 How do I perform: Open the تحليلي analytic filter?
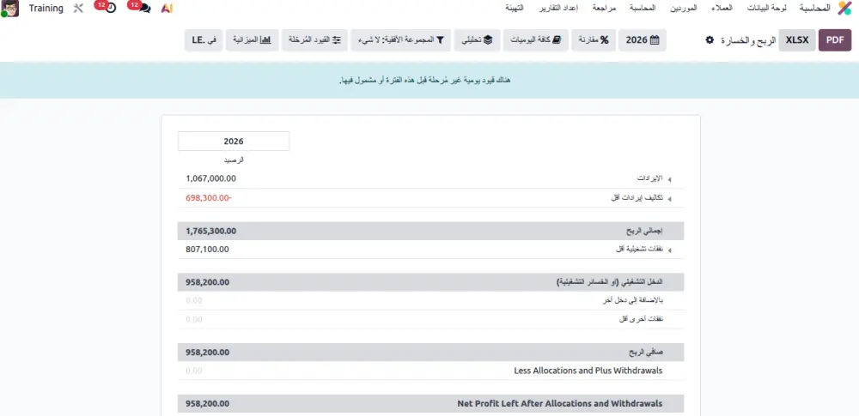tap(476, 40)
